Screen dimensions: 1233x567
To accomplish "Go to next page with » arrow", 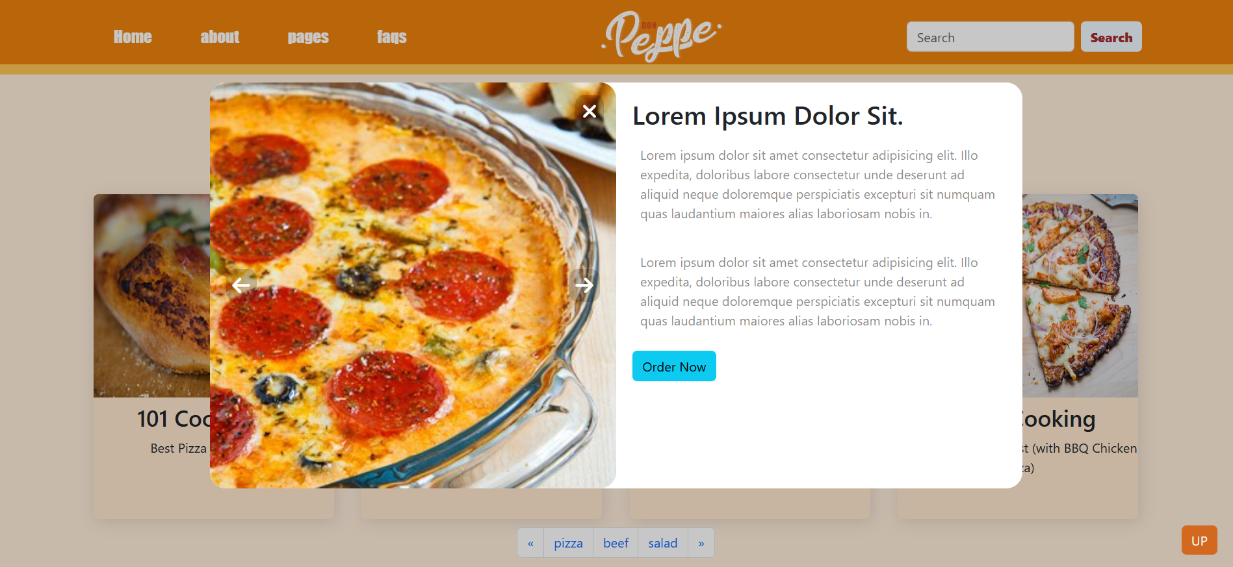I will tap(701, 543).
